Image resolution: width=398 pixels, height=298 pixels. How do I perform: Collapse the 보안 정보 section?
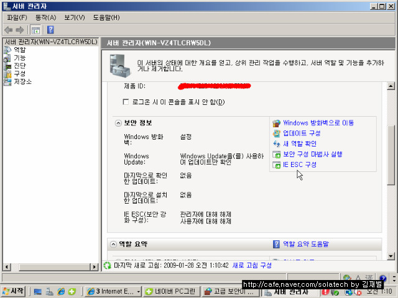coord(118,123)
